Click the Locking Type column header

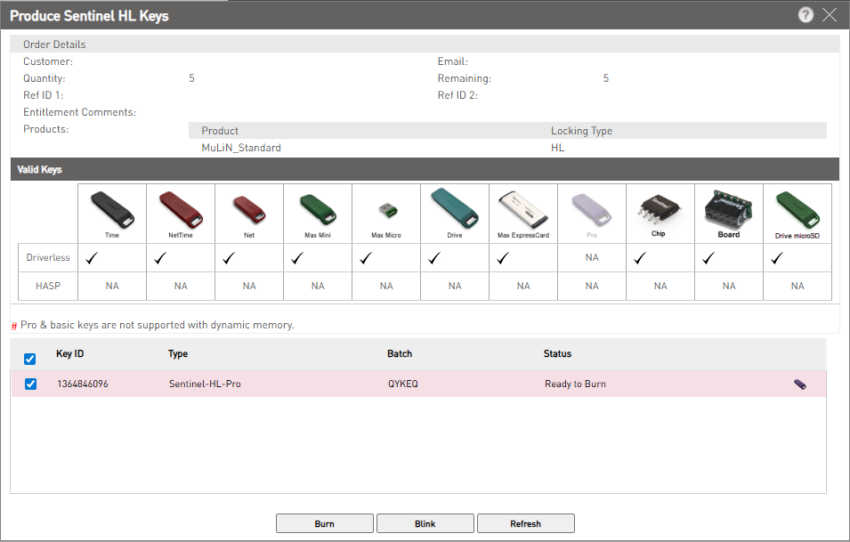coord(582,131)
